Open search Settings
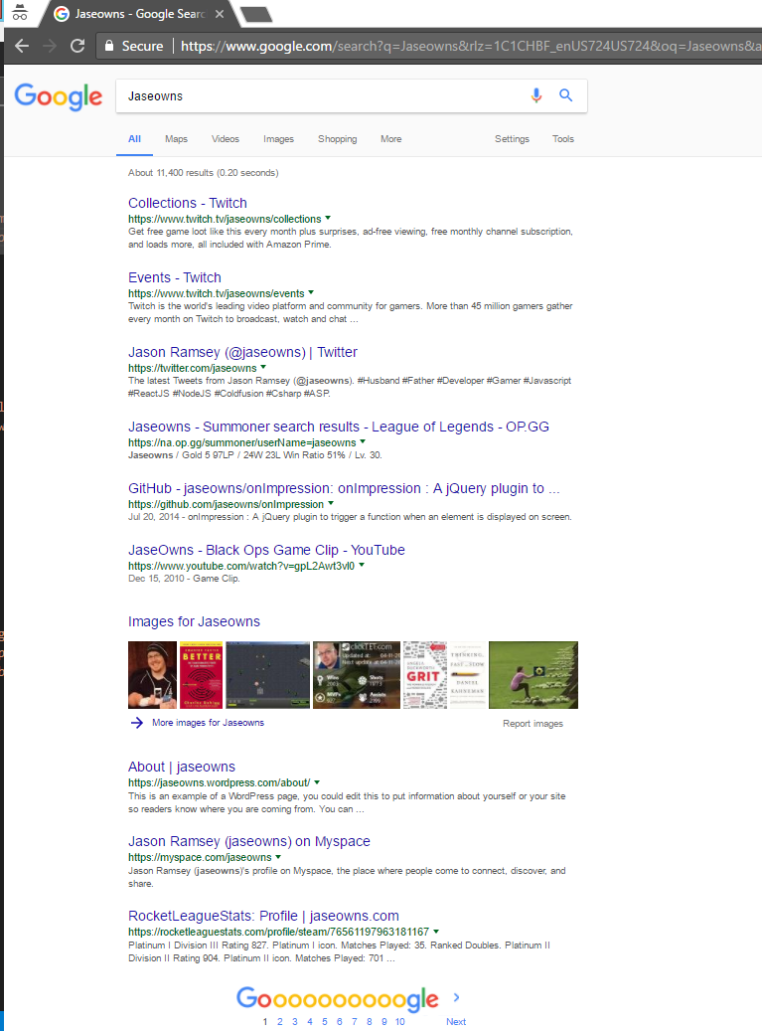 (x=512, y=139)
